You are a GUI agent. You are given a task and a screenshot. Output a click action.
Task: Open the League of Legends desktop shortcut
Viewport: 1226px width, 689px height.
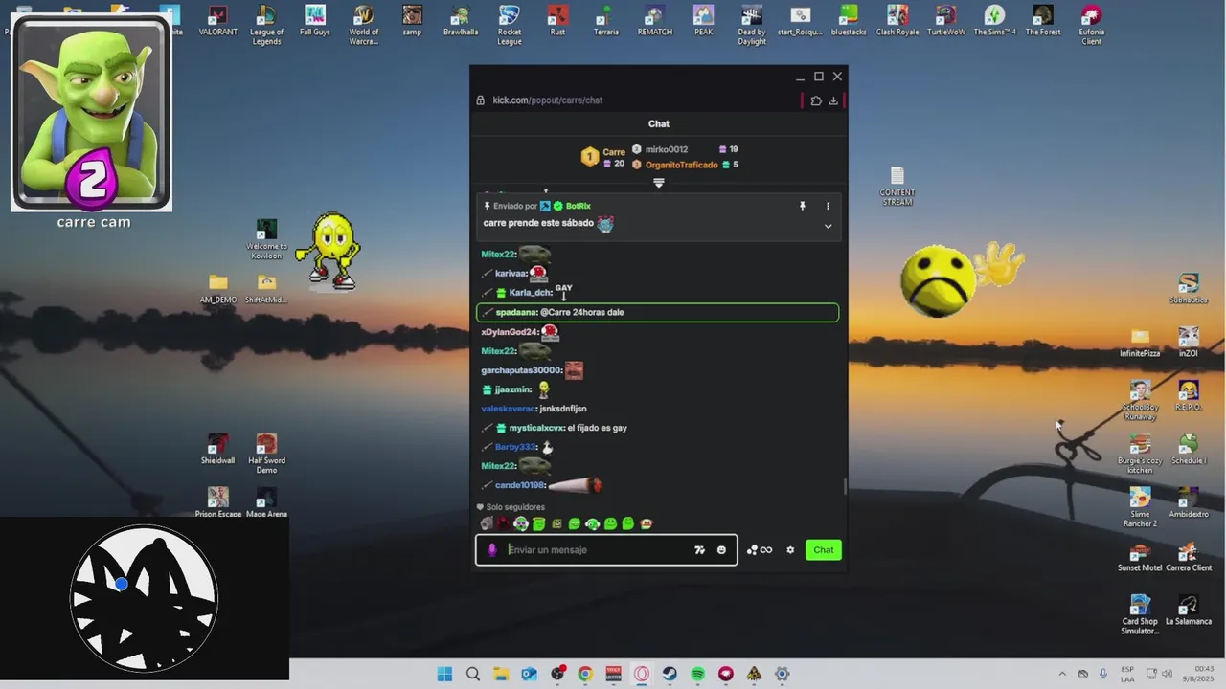click(266, 26)
